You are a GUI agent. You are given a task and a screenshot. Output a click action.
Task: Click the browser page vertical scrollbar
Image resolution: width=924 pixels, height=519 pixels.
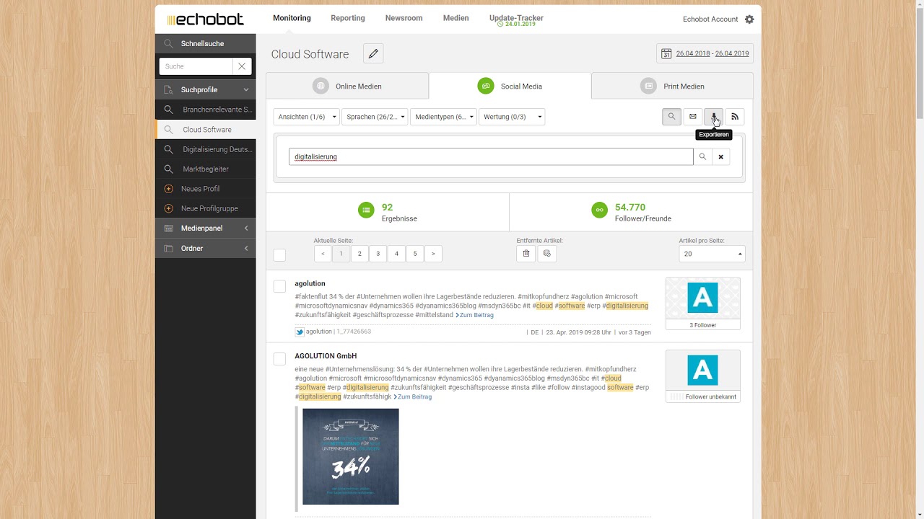pyautogui.click(x=919, y=65)
